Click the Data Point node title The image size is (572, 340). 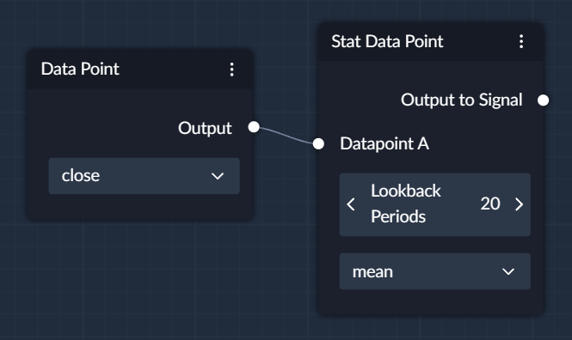tap(80, 69)
